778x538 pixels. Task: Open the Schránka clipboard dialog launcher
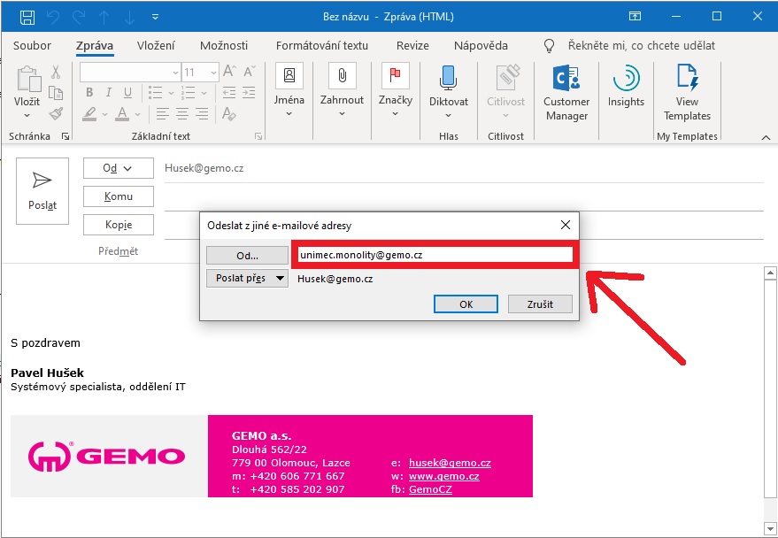(x=65, y=136)
